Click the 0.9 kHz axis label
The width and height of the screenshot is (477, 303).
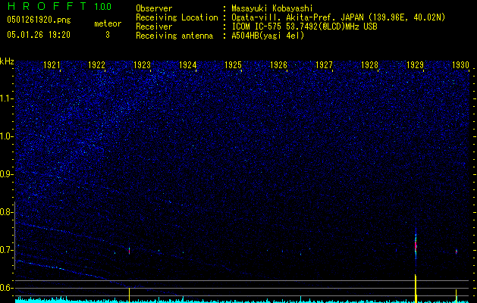tap(6, 174)
